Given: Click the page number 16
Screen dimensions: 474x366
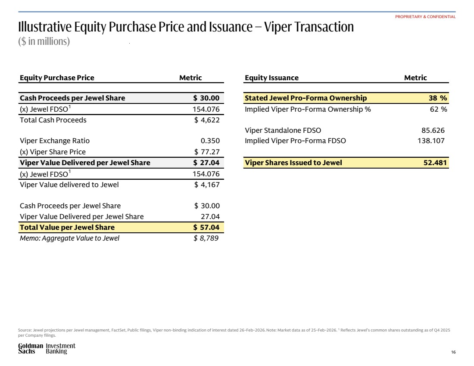Looking at the screenshot, I should [453, 353].
